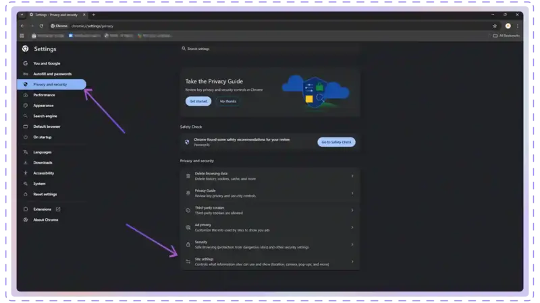Click Ad privacy icon
The height and width of the screenshot is (303, 540).
pyautogui.click(x=188, y=228)
